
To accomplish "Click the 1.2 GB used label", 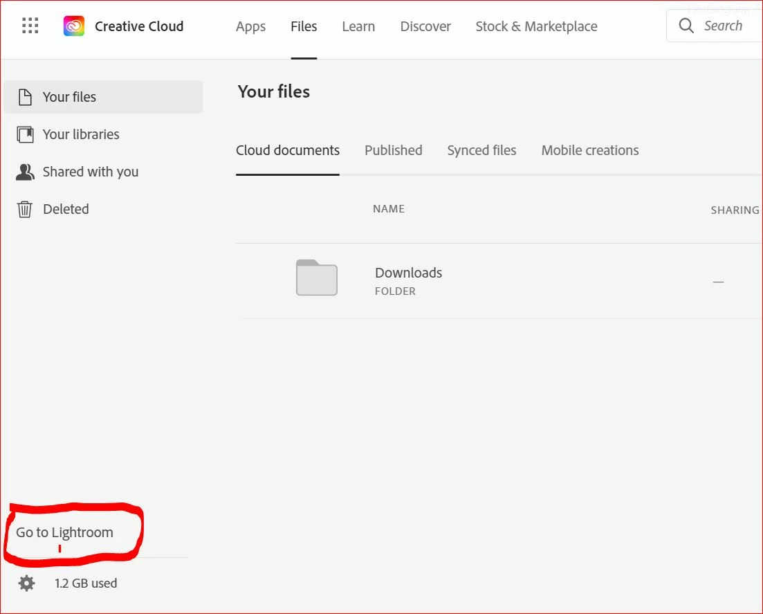I will click(86, 583).
